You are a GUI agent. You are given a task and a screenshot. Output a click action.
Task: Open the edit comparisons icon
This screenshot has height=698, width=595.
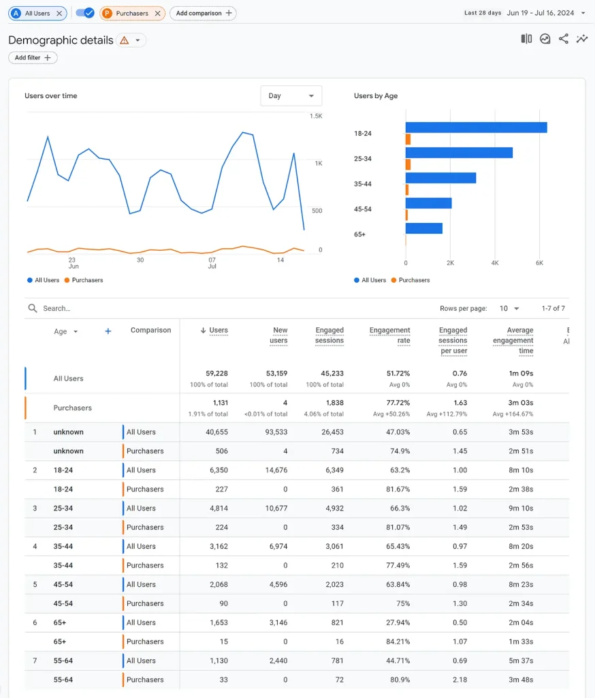(526, 39)
